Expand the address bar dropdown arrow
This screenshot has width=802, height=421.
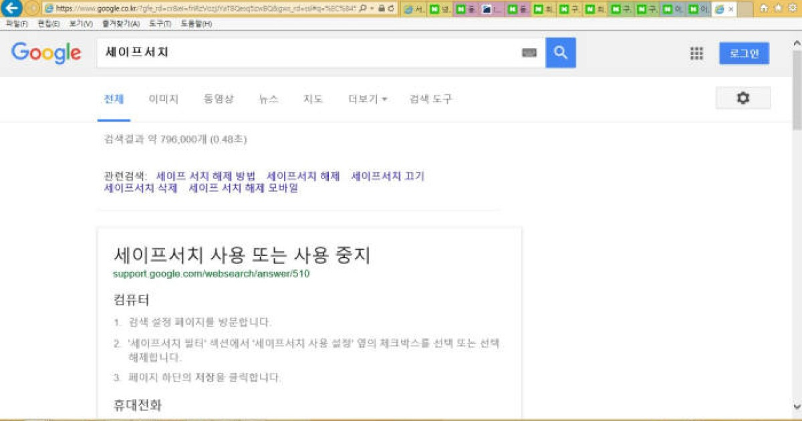(372, 9)
